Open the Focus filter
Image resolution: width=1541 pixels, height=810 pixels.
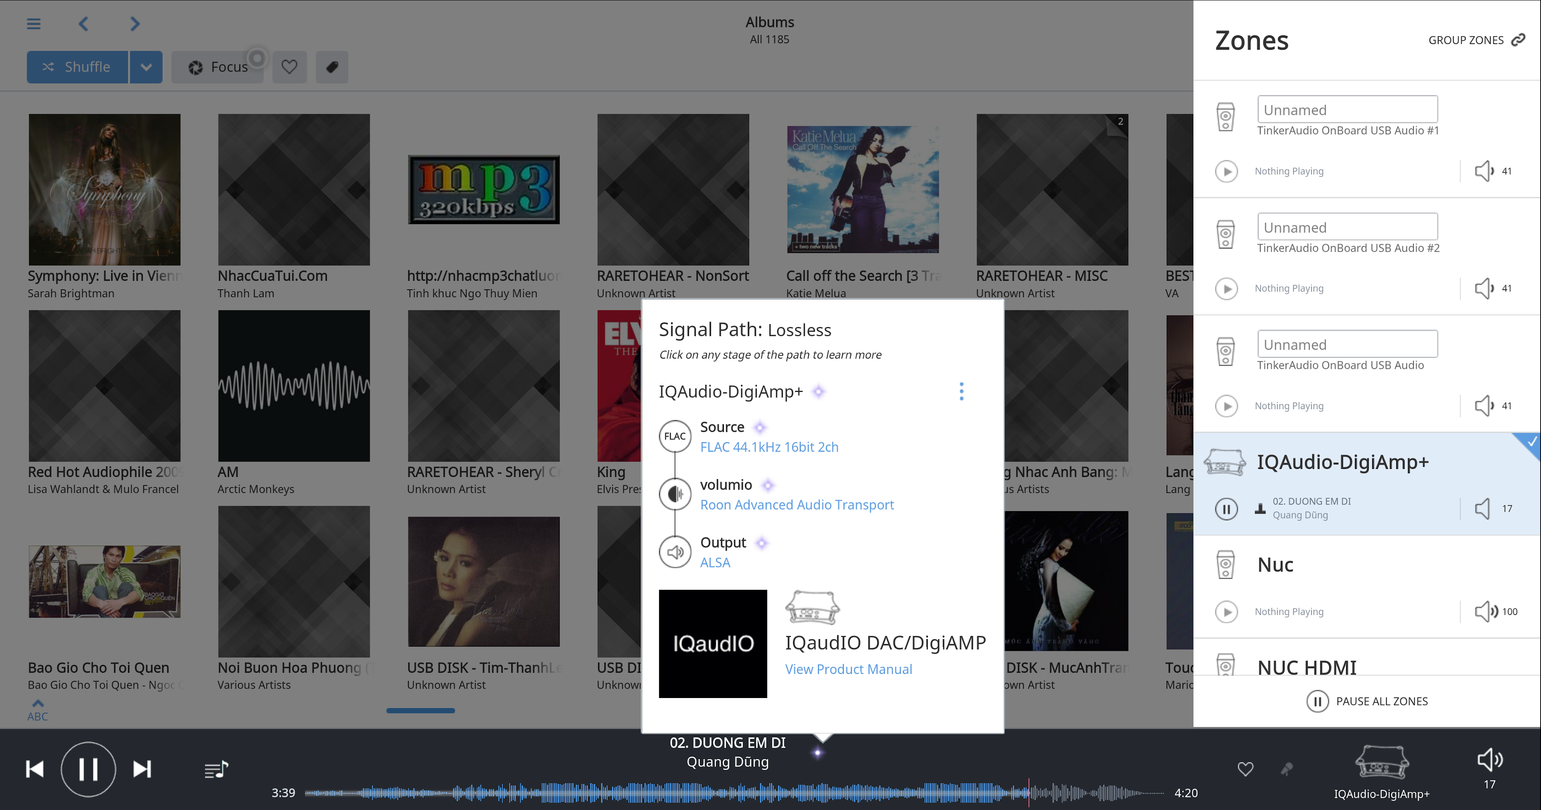(x=218, y=67)
